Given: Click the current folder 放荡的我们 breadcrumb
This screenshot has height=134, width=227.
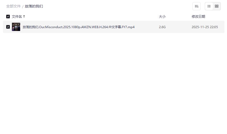Looking at the screenshot, I should pyautogui.click(x=34, y=6).
